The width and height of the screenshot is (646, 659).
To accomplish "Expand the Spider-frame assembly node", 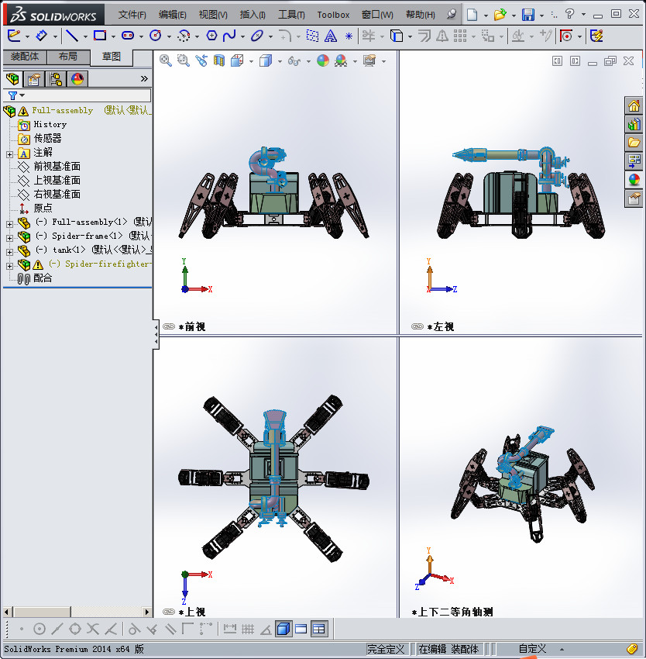I will tap(9, 237).
